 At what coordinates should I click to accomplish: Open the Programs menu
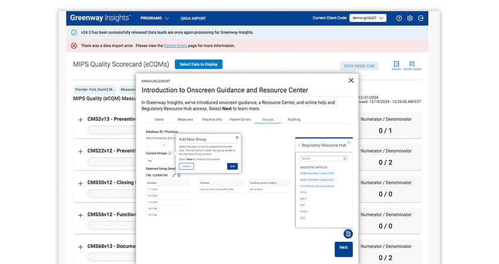click(x=155, y=18)
